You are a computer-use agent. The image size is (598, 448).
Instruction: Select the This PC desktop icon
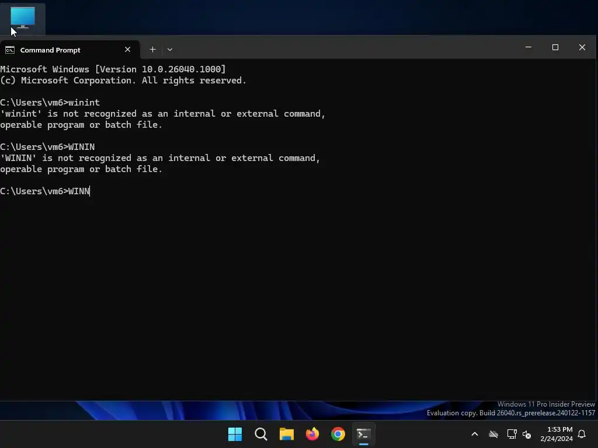coord(23,18)
